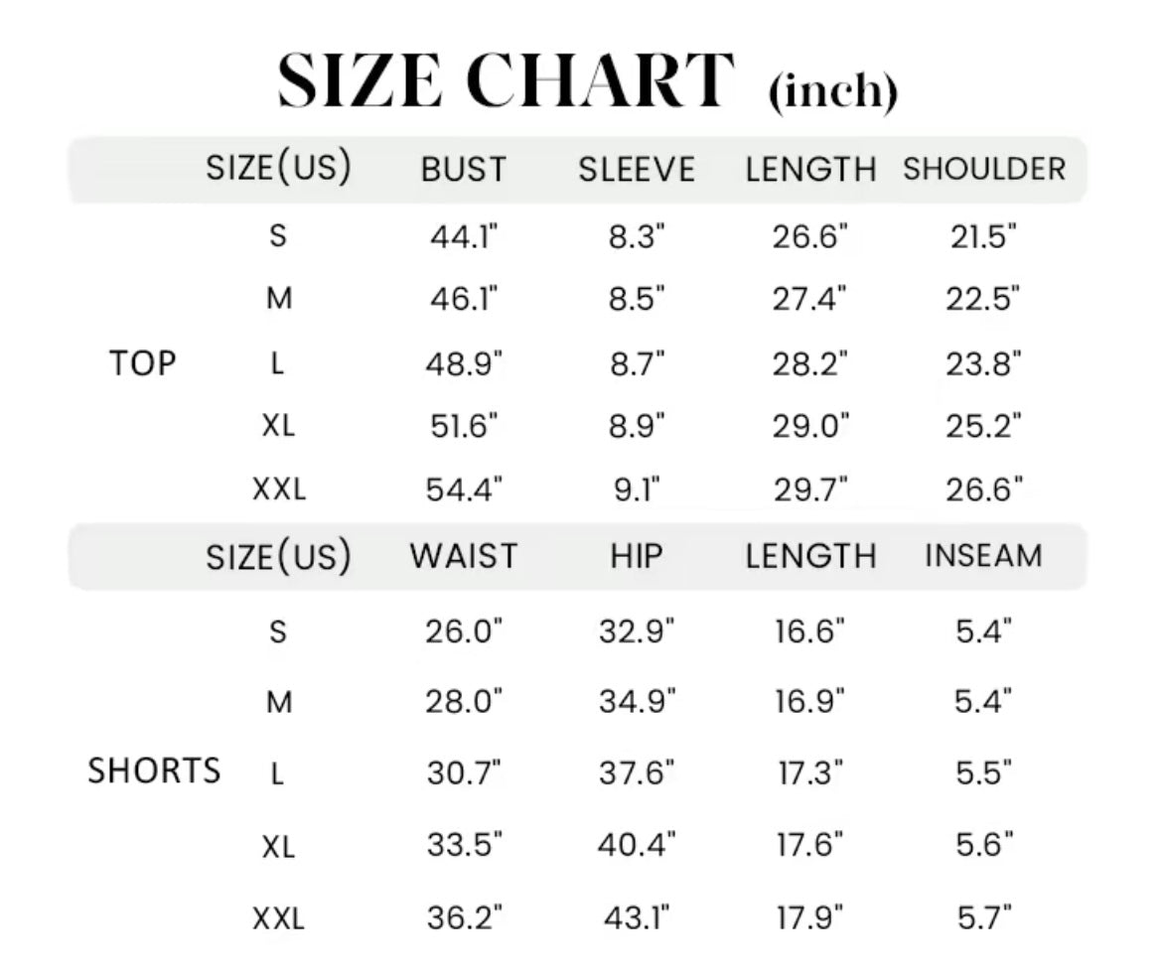Image resolution: width=1162 pixels, height=973 pixels.
Task: Select the 26.0" waist value
Action: click(464, 631)
